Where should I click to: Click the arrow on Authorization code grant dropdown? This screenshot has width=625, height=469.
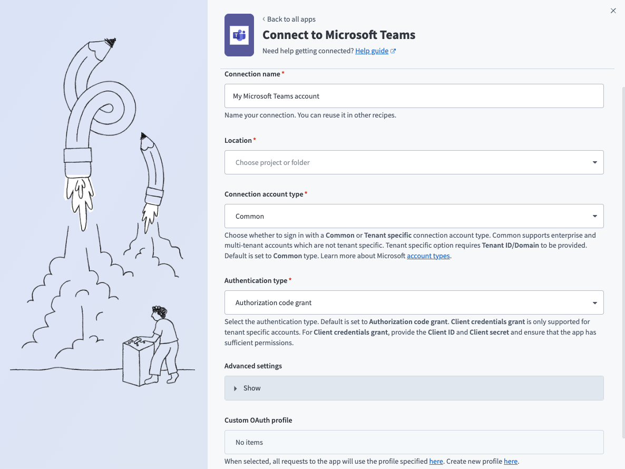pyautogui.click(x=595, y=303)
